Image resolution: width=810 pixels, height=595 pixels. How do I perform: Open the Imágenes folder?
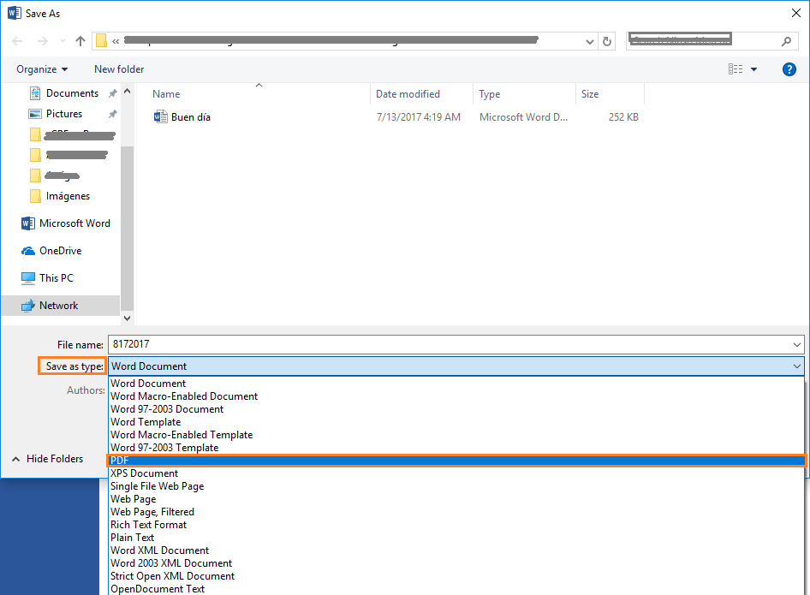68,196
